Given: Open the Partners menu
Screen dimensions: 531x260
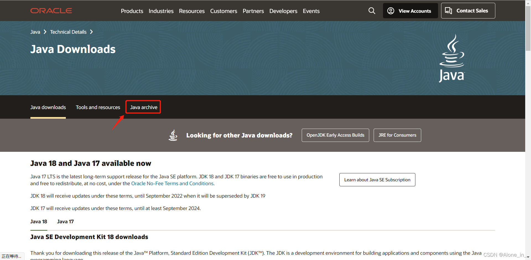Looking at the screenshot, I should tap(253, 11).
